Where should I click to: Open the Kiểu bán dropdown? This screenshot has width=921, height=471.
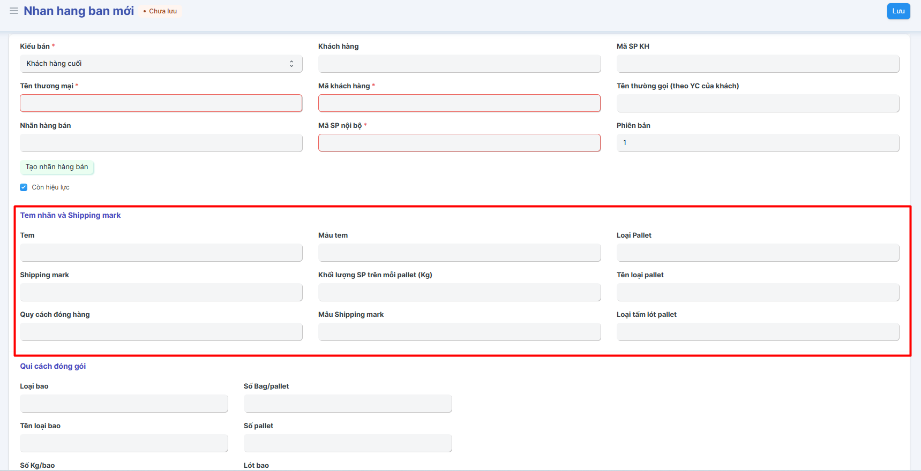coord(161,64)
